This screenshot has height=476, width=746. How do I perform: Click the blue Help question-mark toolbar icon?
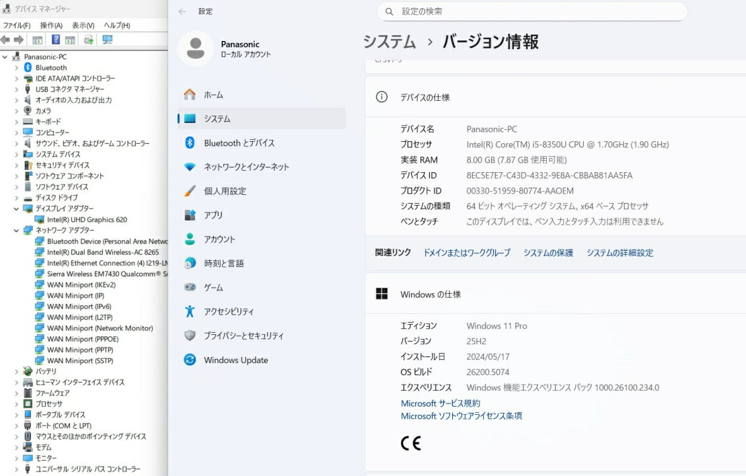56,40
